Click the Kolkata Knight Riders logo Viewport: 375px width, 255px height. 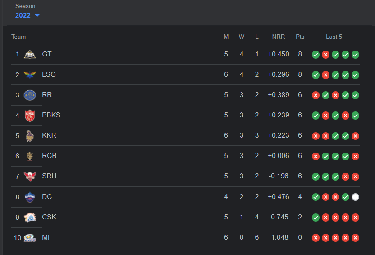(29, 135)
